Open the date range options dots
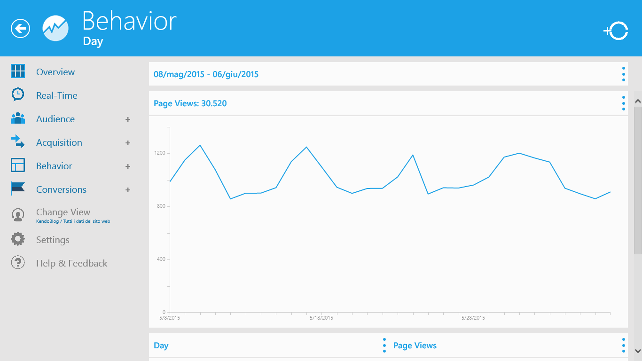Viewport: 642px width, 361px height. [624, 74]
